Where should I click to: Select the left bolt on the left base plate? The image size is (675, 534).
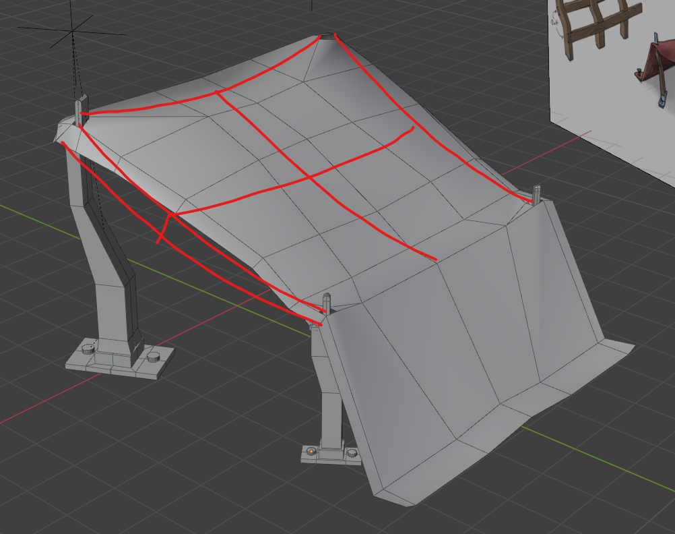pos(88,349)
